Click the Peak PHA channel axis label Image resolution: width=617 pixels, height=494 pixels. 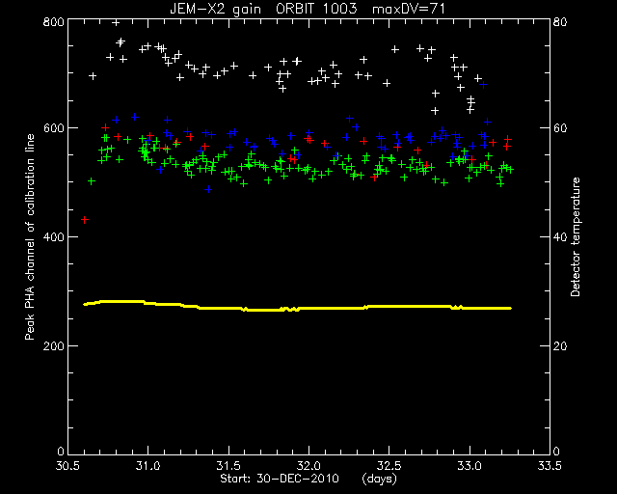(30, 236)
